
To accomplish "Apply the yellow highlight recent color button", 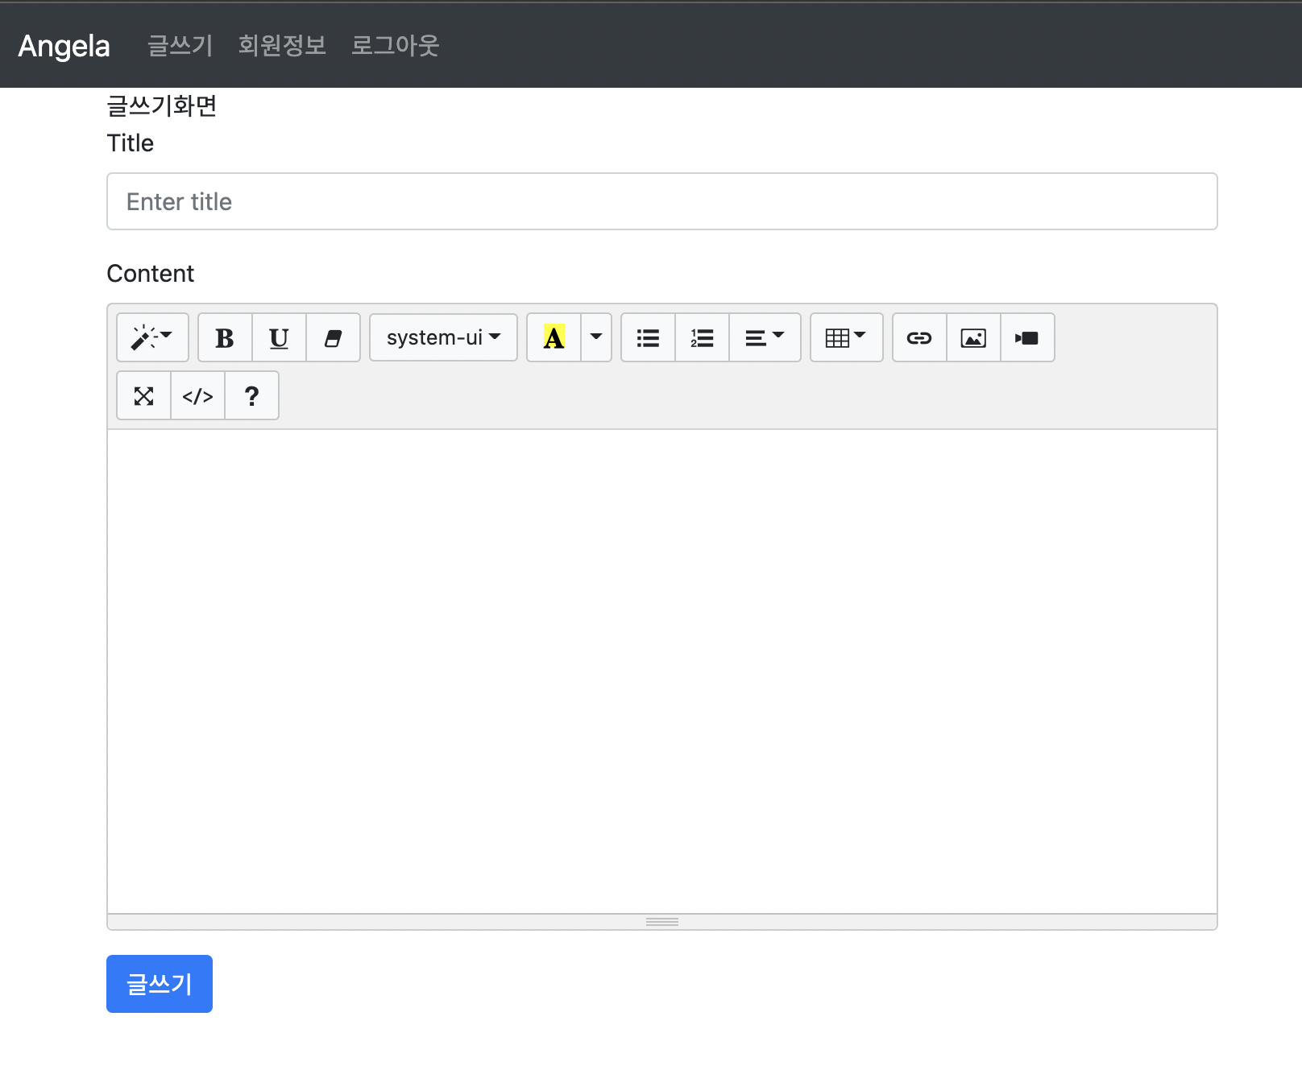I will 554,337.
